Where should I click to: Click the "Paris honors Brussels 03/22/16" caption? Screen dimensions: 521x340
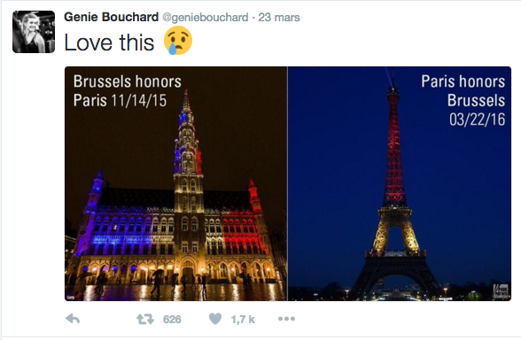463,100
